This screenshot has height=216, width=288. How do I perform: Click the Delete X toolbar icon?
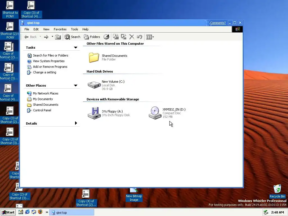tap(132, 37)
